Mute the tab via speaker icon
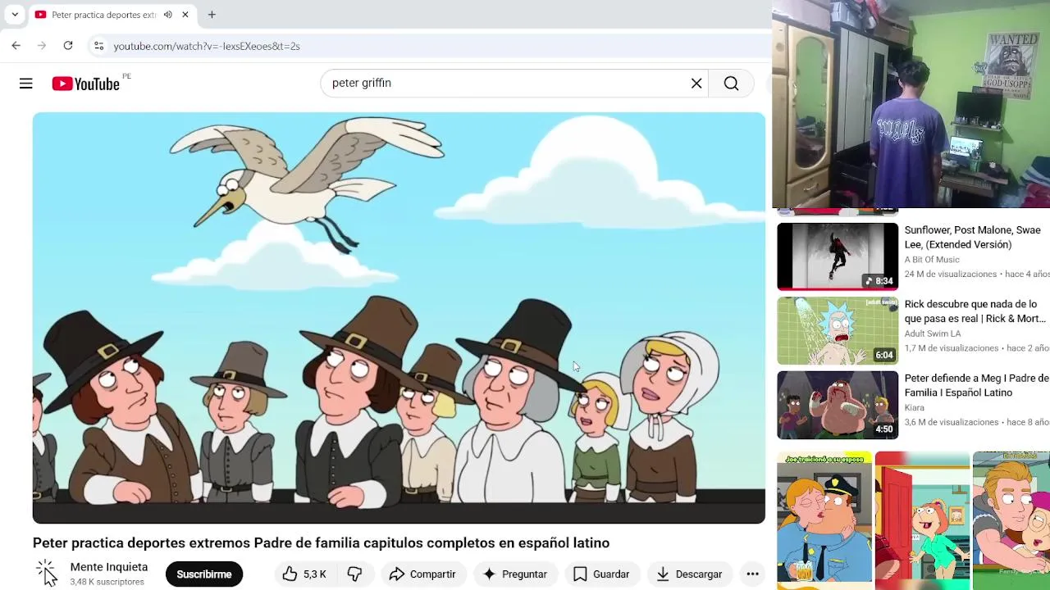1050x590 pixels. pos(168,15)
